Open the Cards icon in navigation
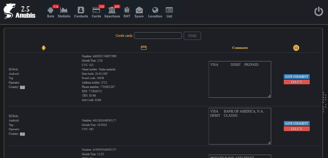 [96, 10]
